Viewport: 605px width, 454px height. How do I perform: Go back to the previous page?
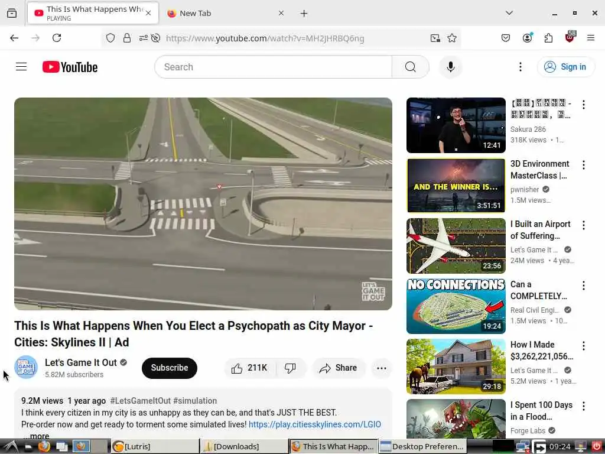point(14,38)
